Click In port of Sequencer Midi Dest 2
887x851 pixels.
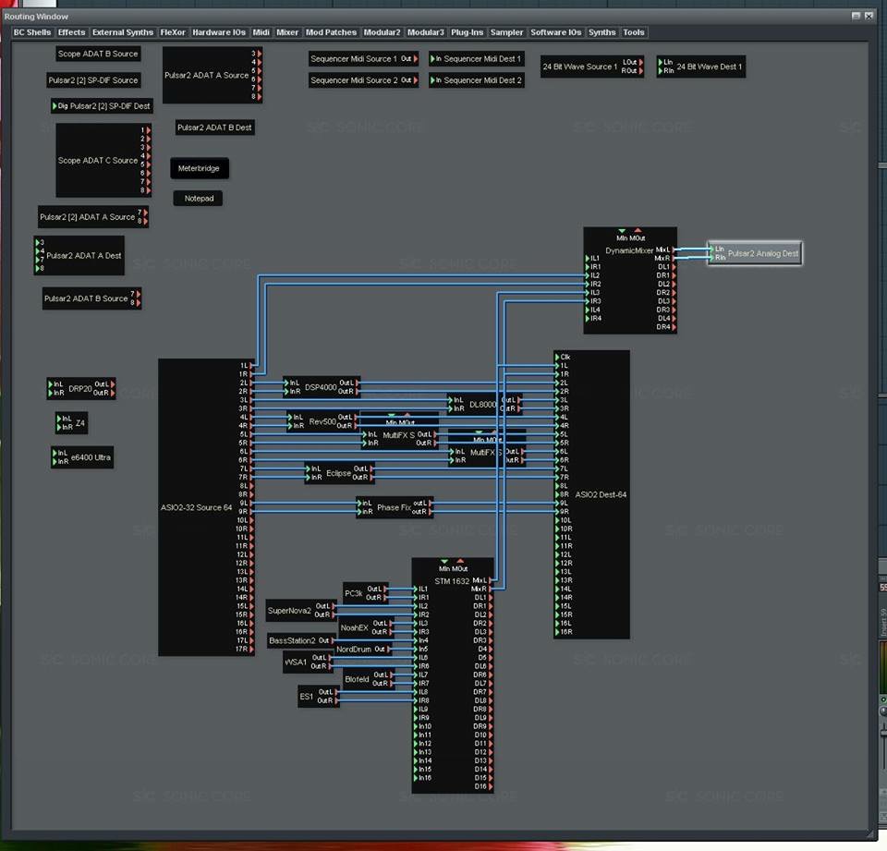pyautogui.click(x=432, y=80)
